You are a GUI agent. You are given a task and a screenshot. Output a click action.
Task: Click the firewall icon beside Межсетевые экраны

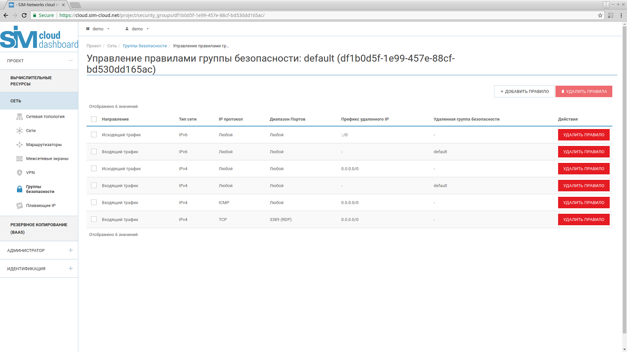[x=19, y=159]
